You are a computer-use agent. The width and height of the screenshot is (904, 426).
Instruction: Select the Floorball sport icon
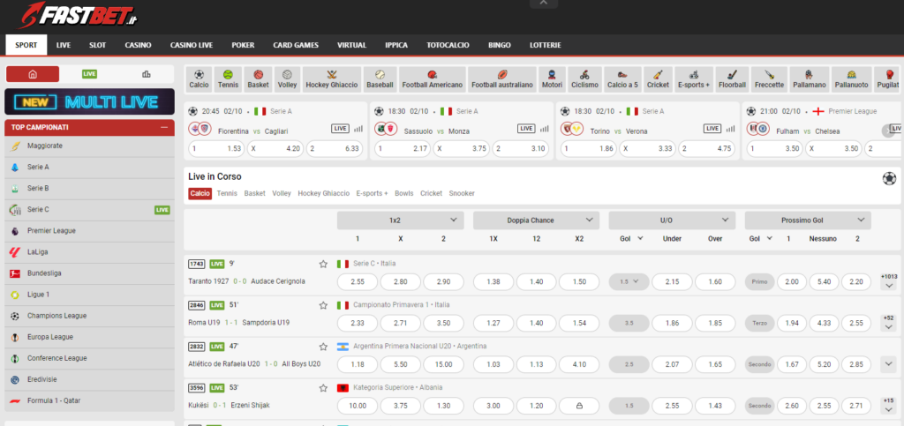click(x=732, y=79)
